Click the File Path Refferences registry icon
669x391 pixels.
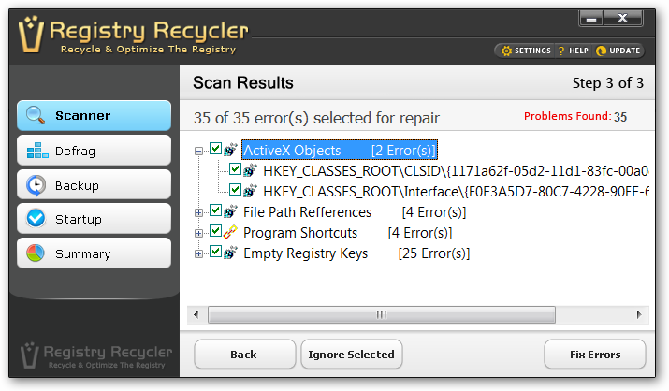pyautogui.click(x=230, y=211)
